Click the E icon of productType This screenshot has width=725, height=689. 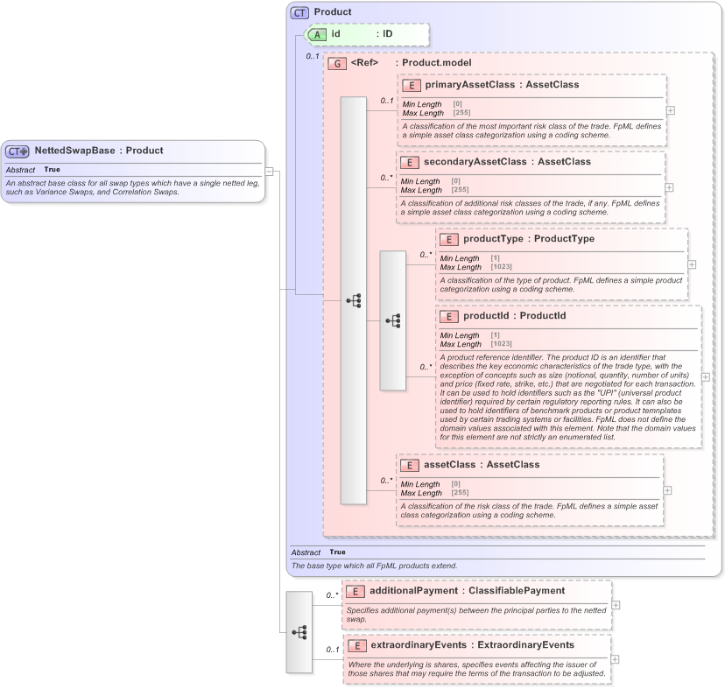coord(449,240)
